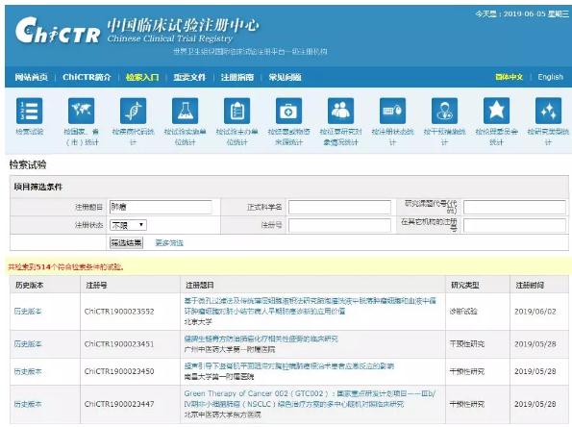Image resolution: width=572 pixels, height=427 pixels.
Task: Click the clipboard icon for sponsor unit statistics
Action: coord(237,111)
